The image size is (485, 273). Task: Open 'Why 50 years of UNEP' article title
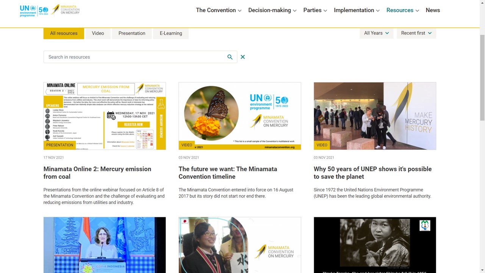pos(372,173)
